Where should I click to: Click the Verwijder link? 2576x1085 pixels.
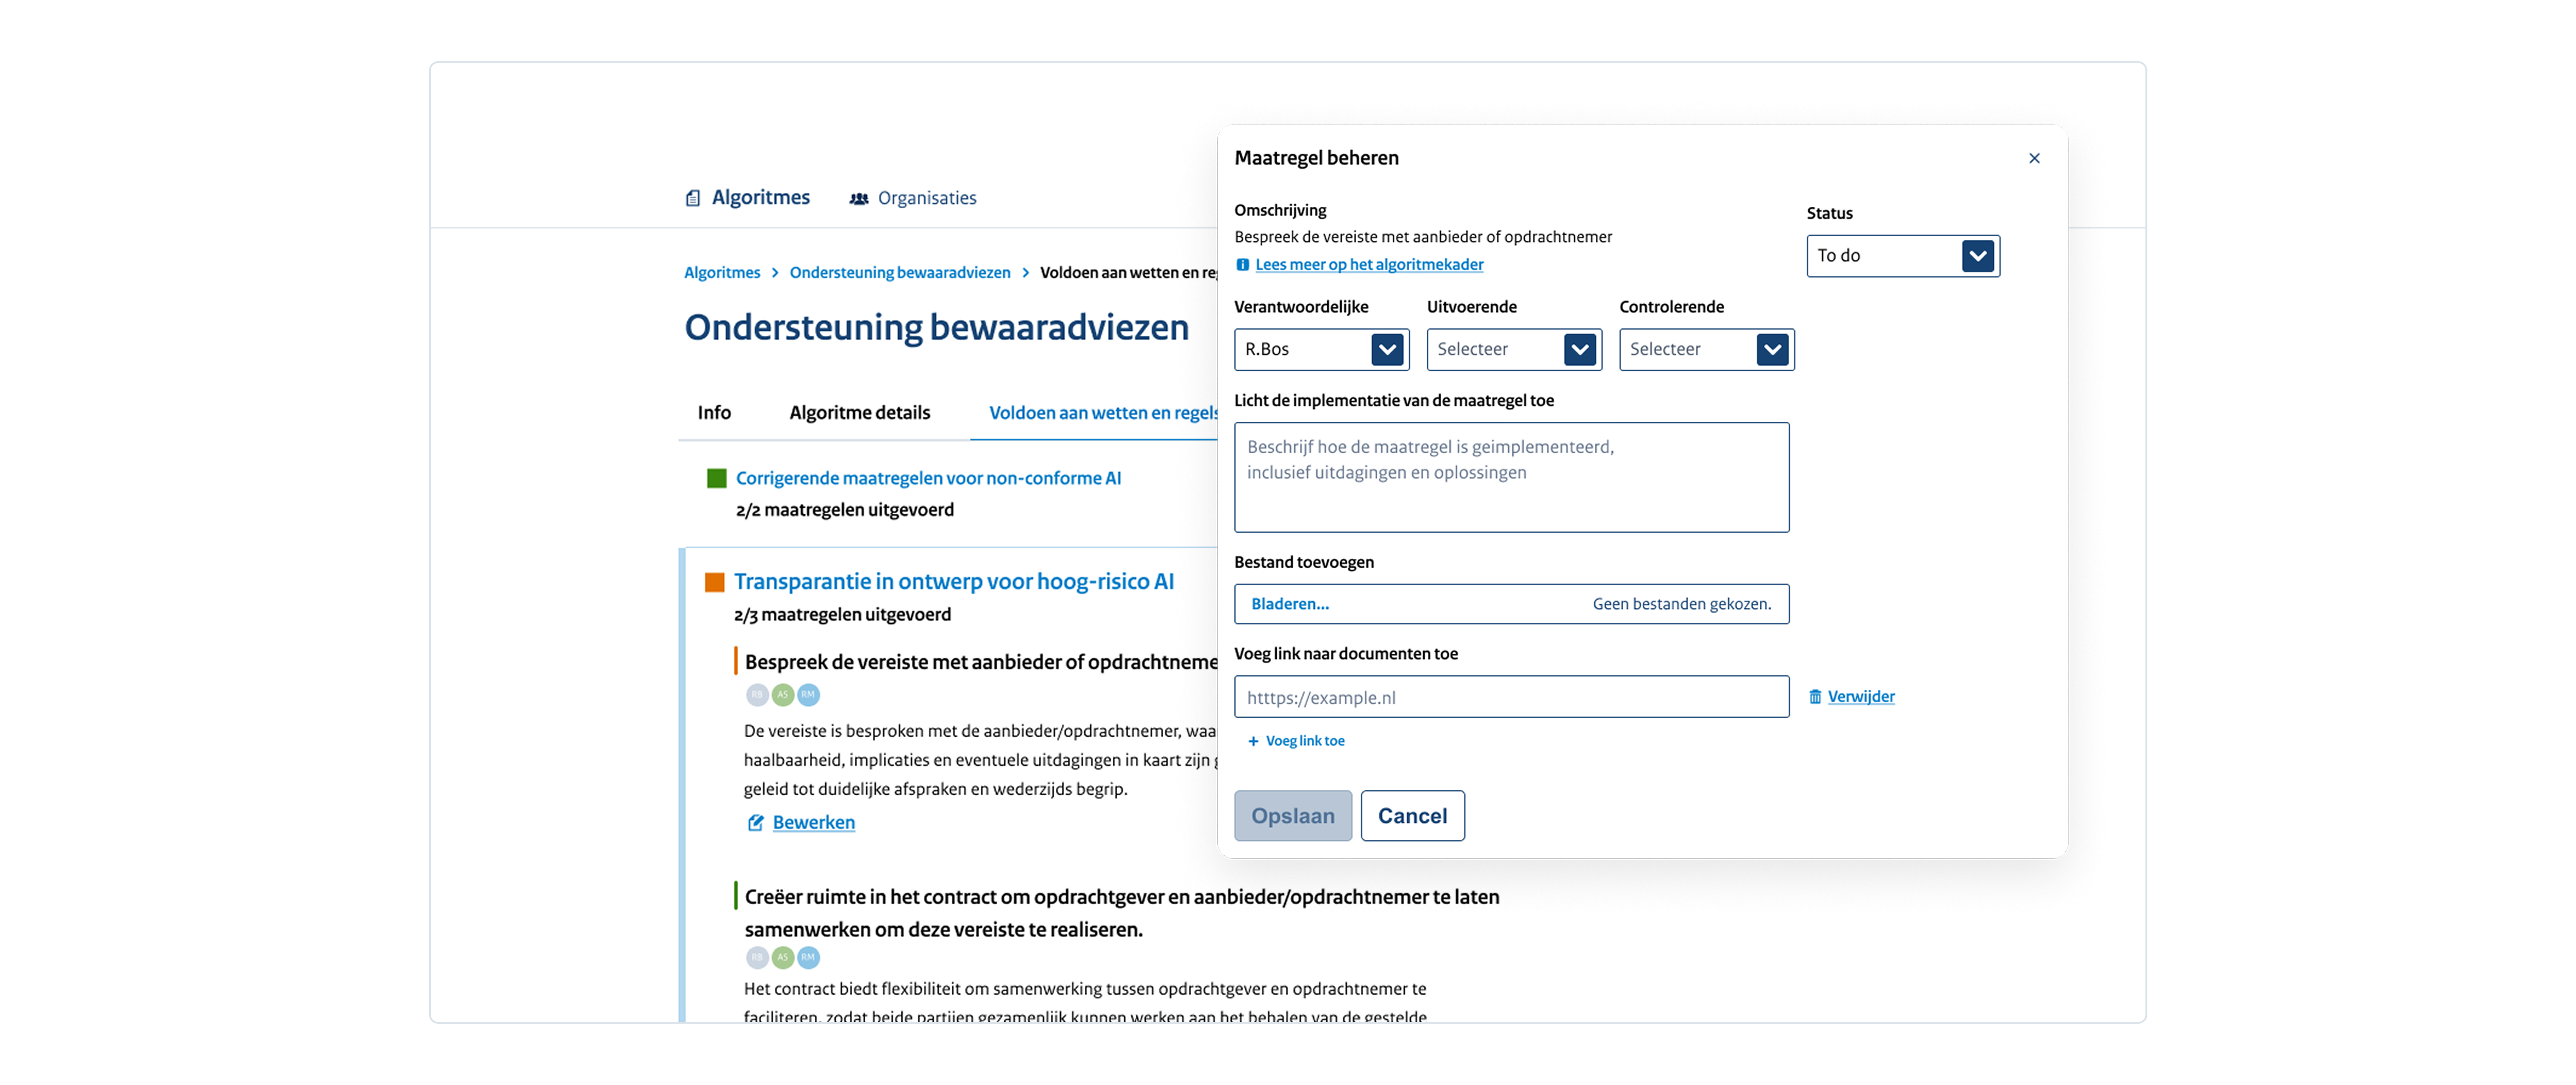click(1860, 697)
